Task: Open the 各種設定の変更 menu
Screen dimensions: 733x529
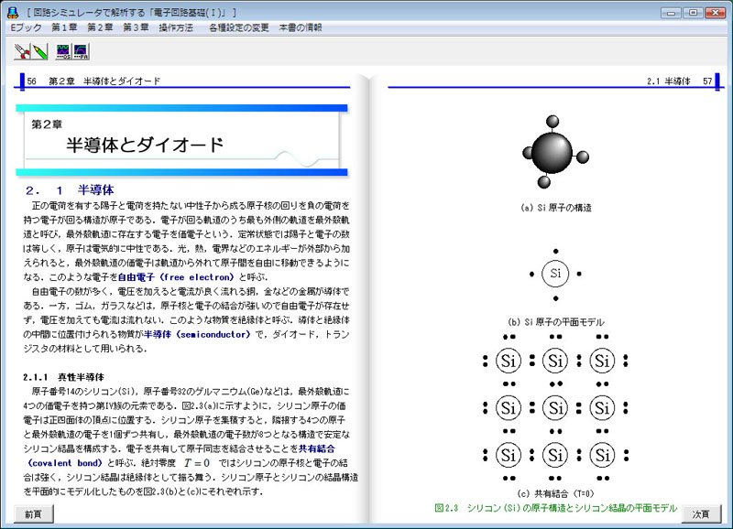Action: tap(239, 27)
